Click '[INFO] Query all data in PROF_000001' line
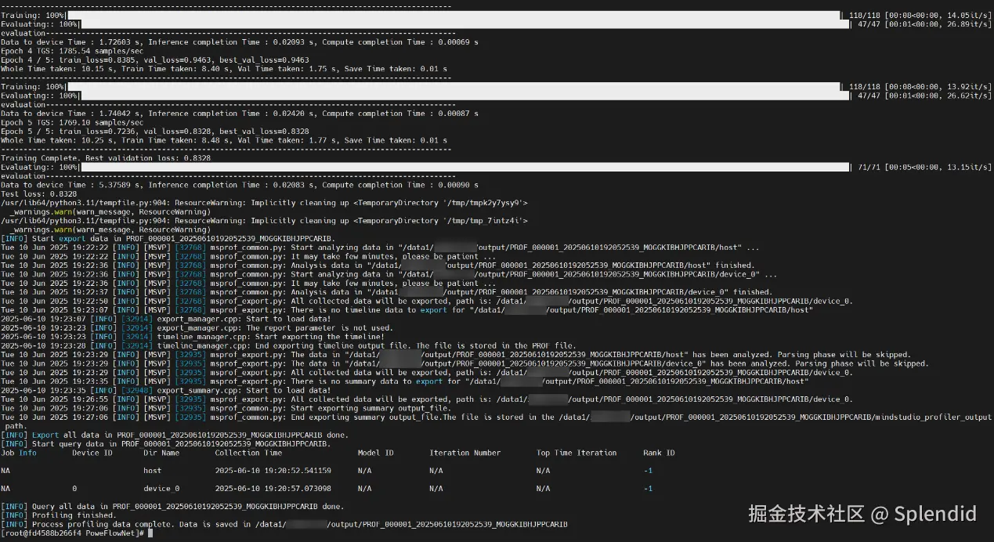The image size is (994, 542). click(172, 507)
